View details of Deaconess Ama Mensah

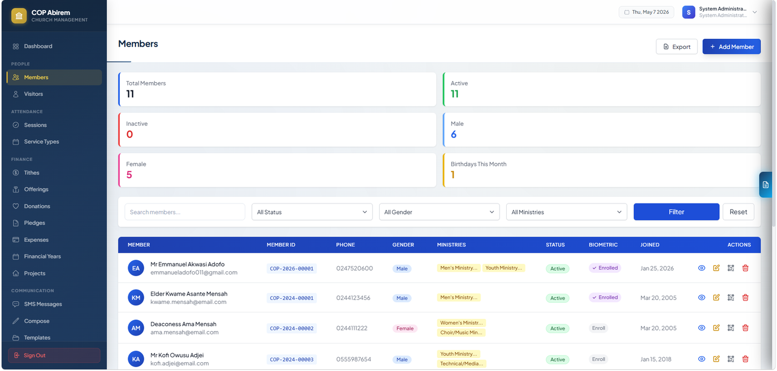[x=702, y=328]
